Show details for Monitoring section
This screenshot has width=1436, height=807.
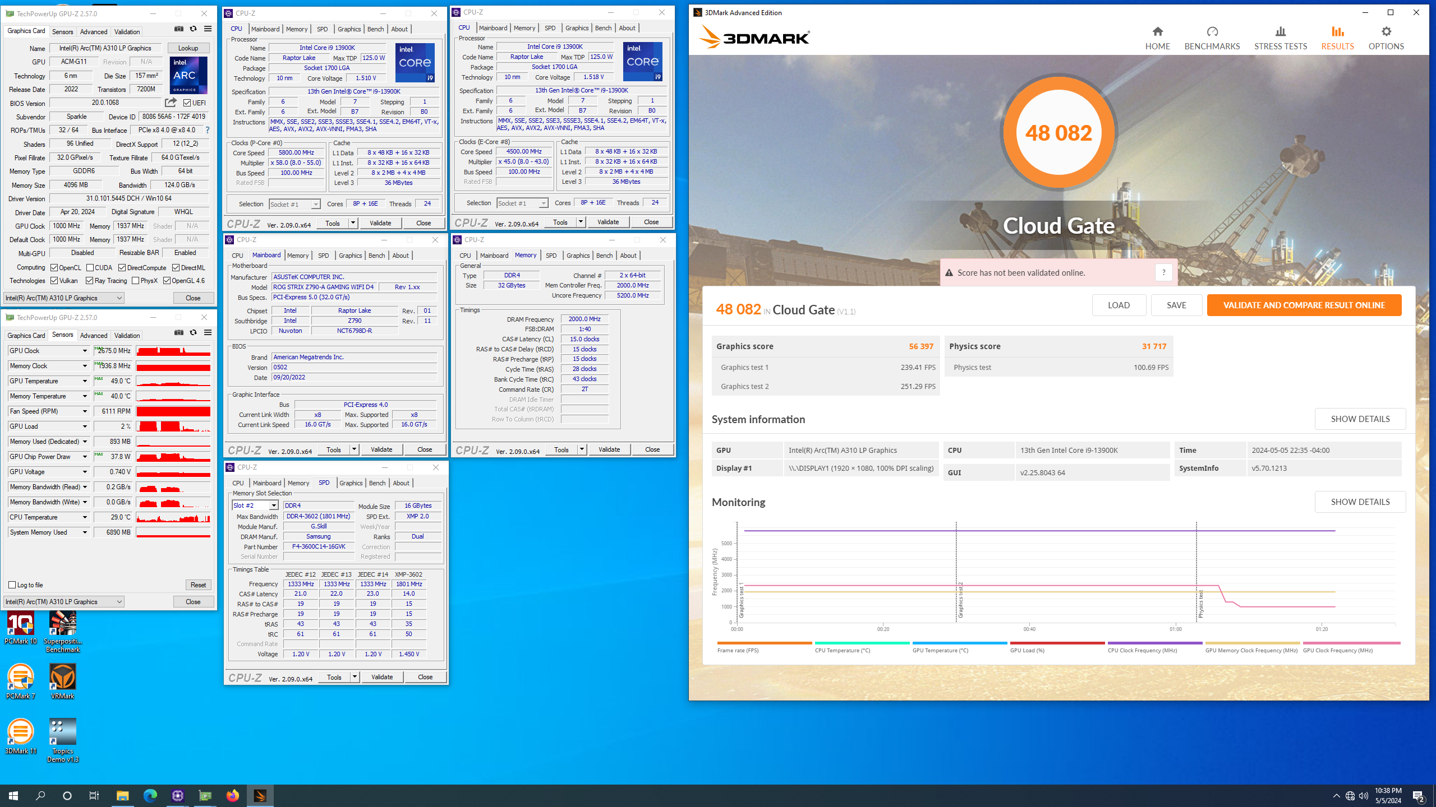1360,502
